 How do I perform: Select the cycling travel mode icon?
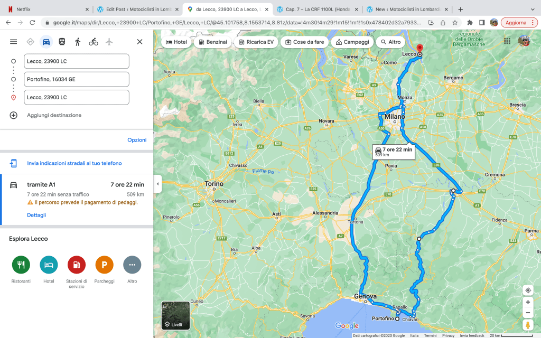coord(94,42)
